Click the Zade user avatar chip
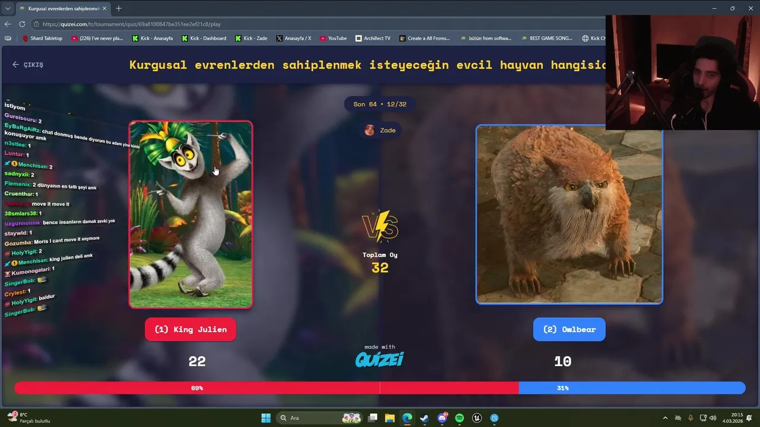The image size is (760, 427). tap(380, 130)
